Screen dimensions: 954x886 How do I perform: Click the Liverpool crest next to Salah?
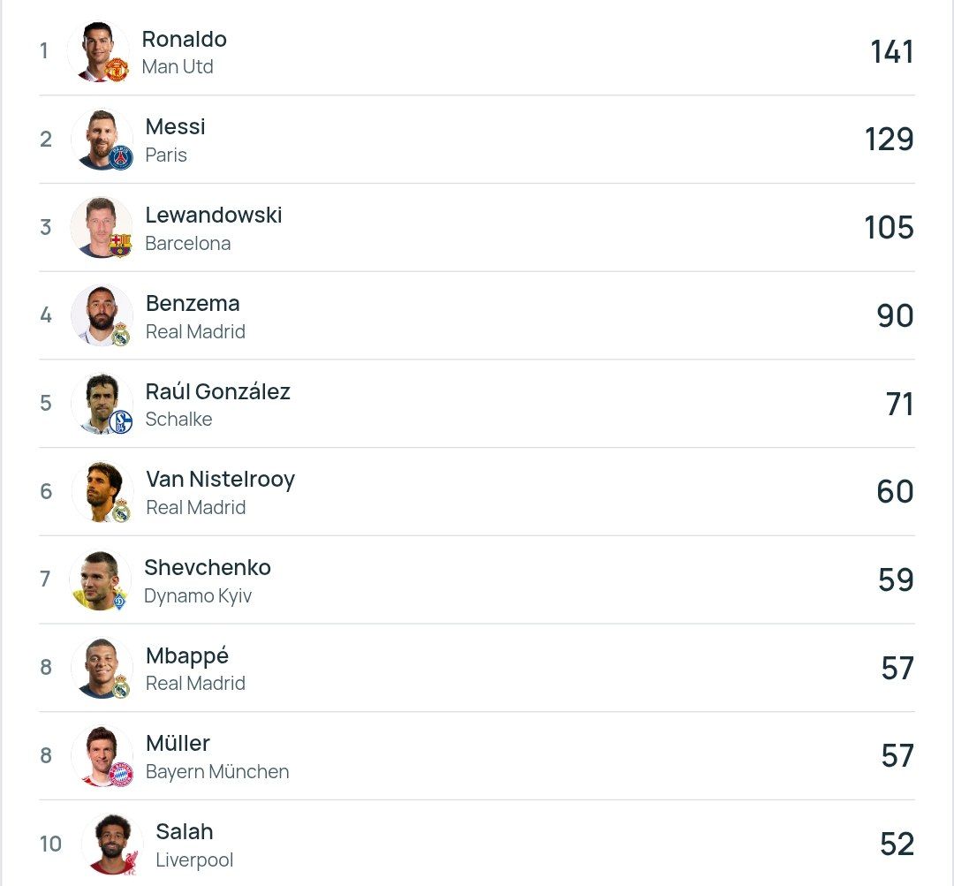[x=131, y=863]
